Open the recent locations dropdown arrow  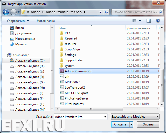[x=18, y=12]
